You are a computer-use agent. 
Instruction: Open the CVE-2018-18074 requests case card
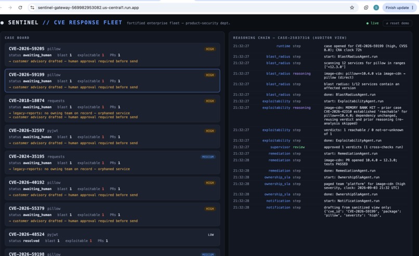point(112,109)
